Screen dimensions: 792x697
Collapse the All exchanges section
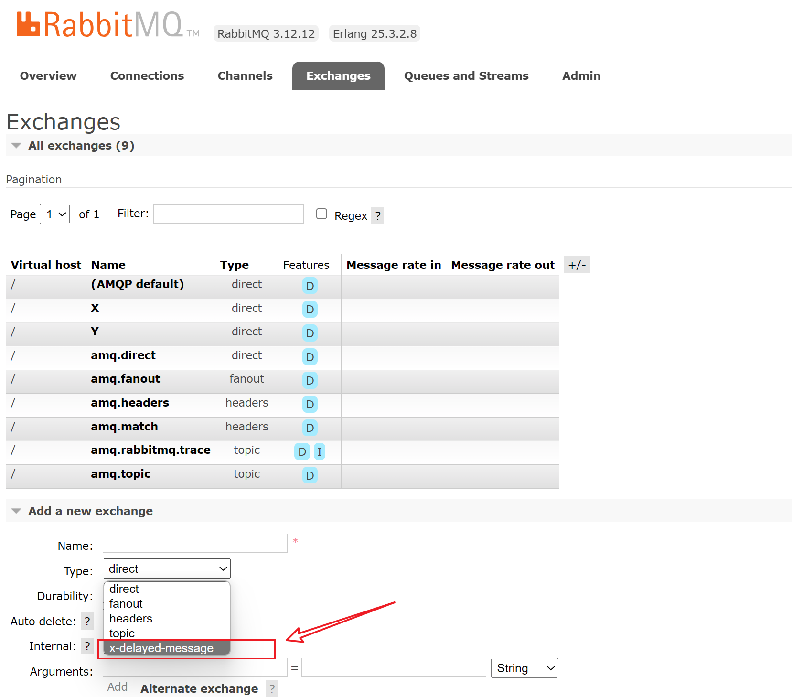point(81,145)
